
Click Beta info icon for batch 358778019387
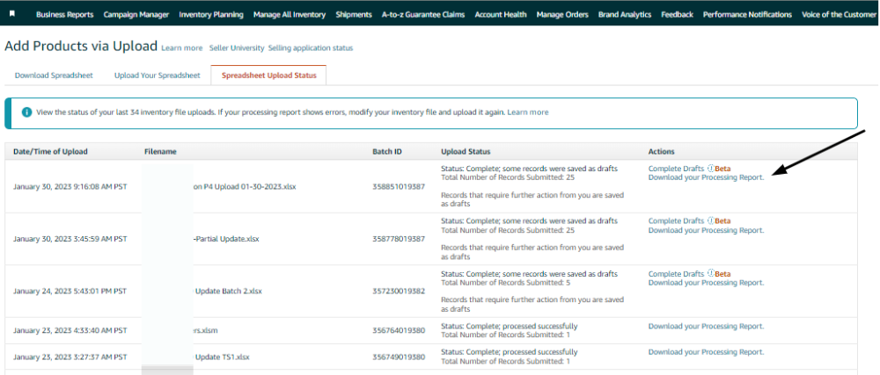[x=710, y=220]
